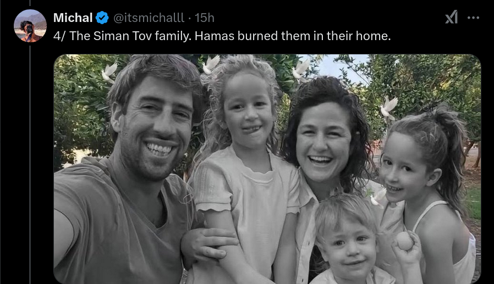Click the slashed-square Grok logo in the post header
Viewport: 494px width, 284px height.
451,17
